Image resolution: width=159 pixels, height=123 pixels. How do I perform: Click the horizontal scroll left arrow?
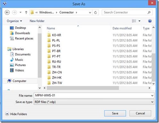45,88
